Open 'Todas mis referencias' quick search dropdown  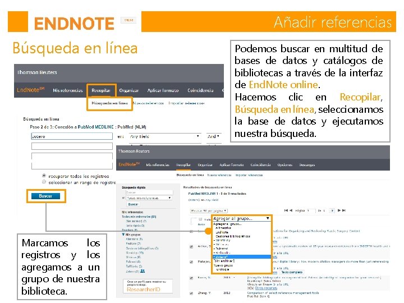point(149,198)
